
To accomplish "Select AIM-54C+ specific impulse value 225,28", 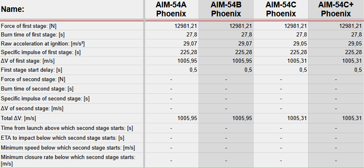I will pos(354,52).
